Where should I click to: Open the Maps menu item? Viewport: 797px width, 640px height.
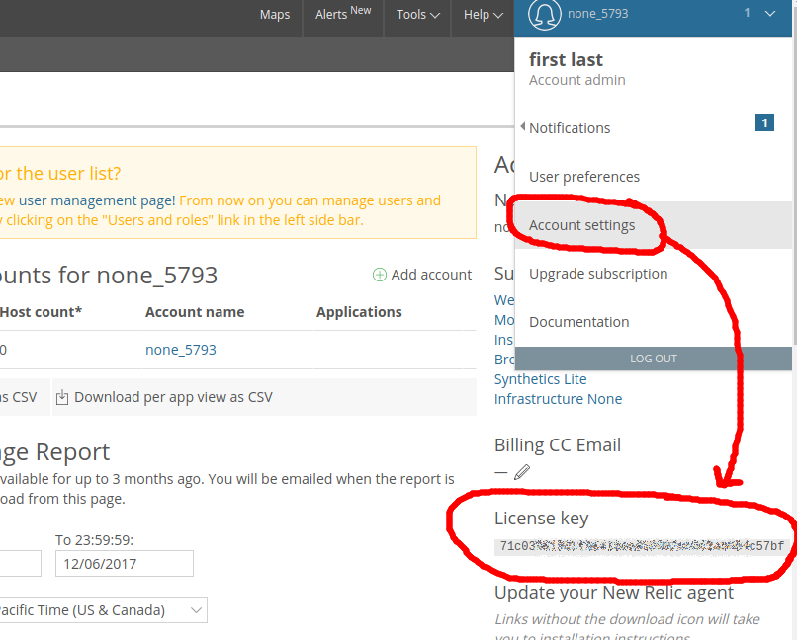click(275, 14)
